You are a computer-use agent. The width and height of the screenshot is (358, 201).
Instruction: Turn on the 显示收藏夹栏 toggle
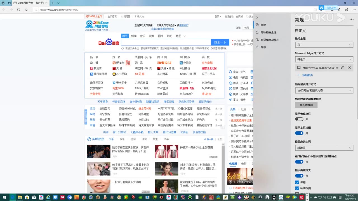click(299, 119)
